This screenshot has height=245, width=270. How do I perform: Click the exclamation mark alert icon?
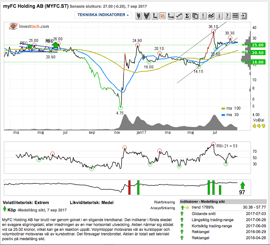point(203,16)
